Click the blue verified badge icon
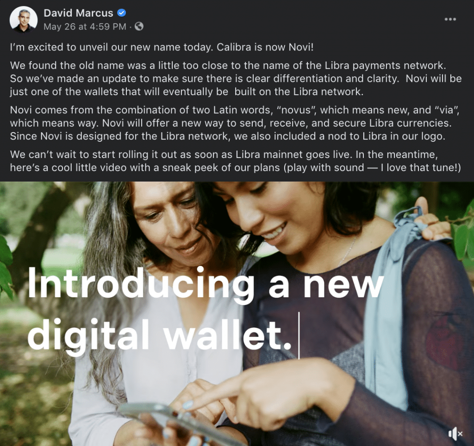The height and width of the screenshot is (446, 474). tap(122, 13)
